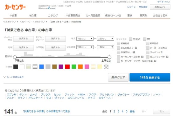Click the 141台 検索する button

point(150,77)
